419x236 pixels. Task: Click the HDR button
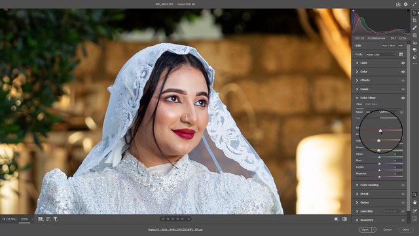point(400,46)
